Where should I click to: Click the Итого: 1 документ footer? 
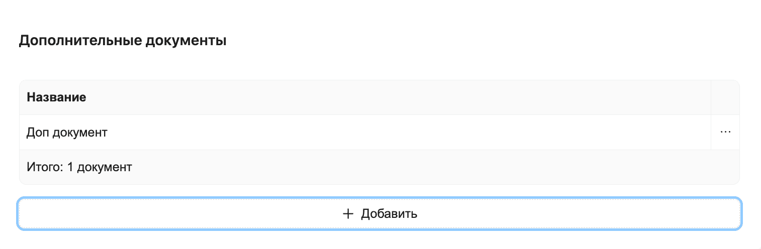[79, 167]
